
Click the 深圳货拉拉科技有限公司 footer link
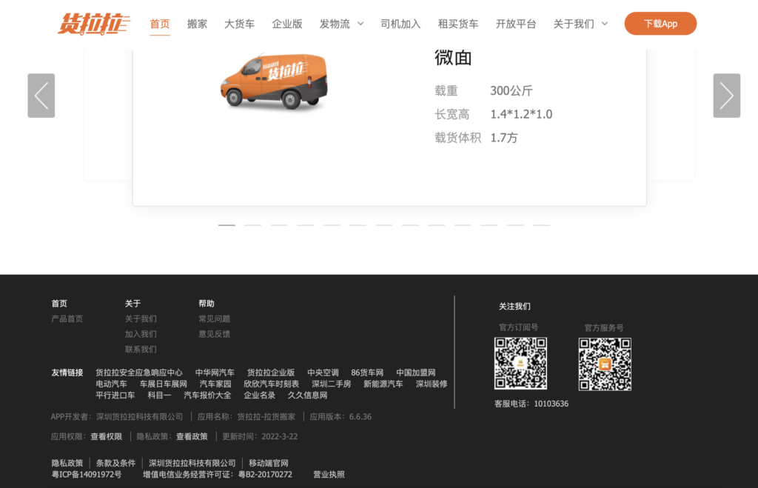click(192, 464)
